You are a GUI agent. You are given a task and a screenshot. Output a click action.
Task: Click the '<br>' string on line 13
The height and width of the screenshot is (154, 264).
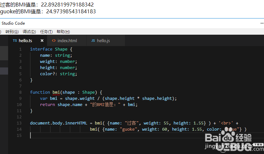[x=226, y=123]
